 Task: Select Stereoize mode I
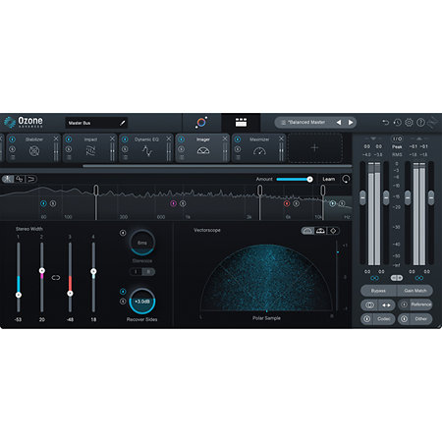point(136,272)
